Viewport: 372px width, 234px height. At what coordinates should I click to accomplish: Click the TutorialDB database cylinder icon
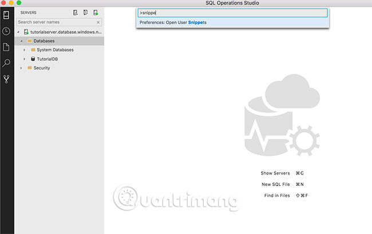coord(33,59)
